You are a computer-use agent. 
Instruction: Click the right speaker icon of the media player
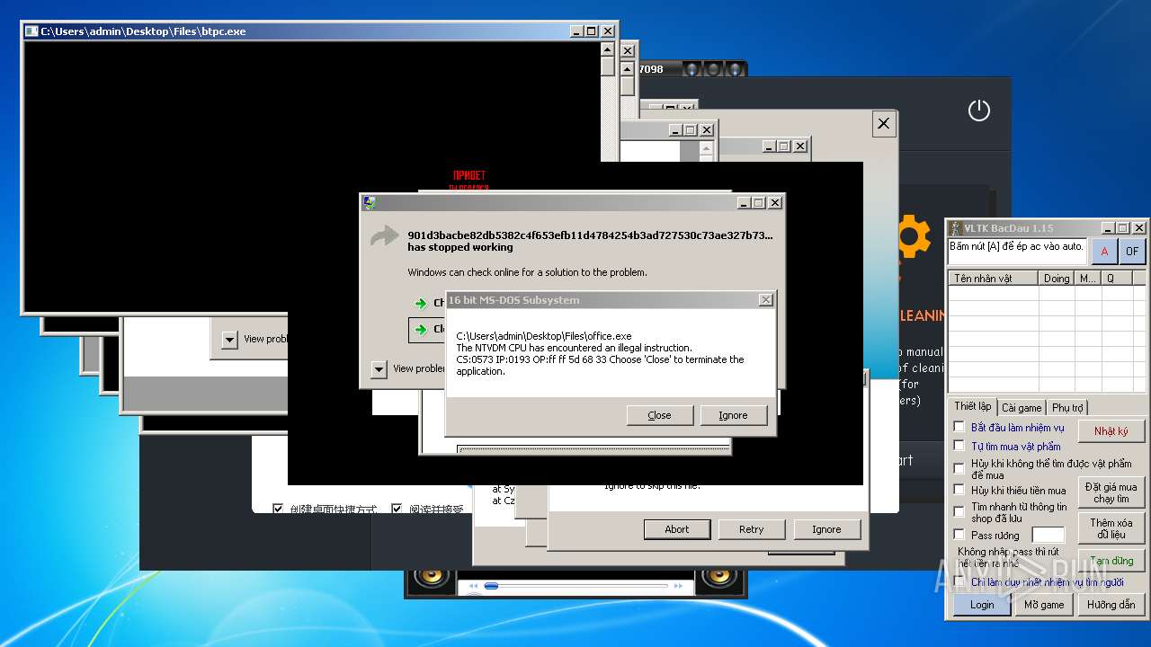[719, 577]
